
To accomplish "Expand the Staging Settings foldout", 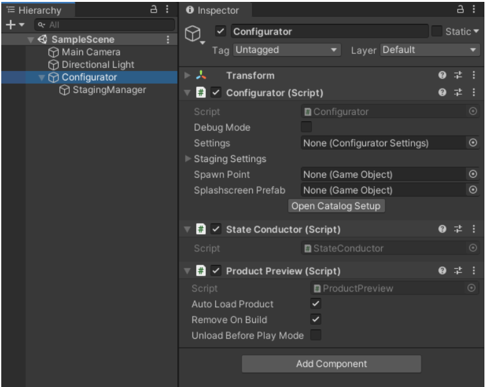I will [187, 159].
